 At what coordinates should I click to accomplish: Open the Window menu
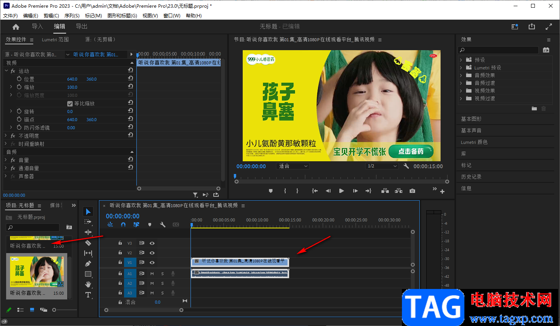172,16
